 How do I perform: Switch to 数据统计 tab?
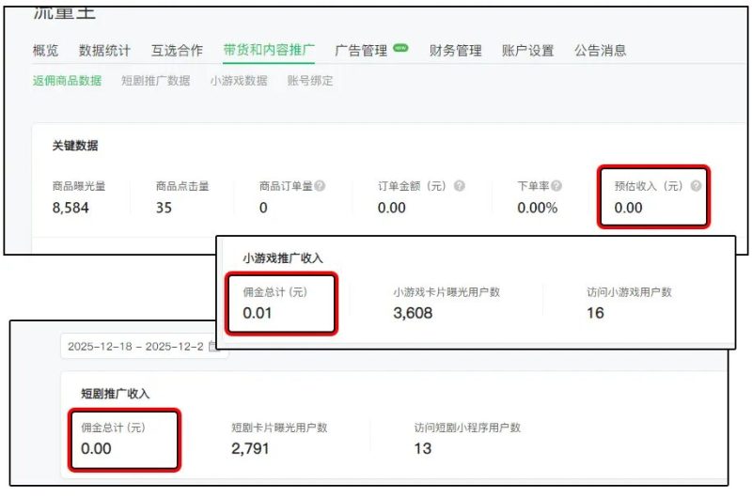click(x=104, y=51)
